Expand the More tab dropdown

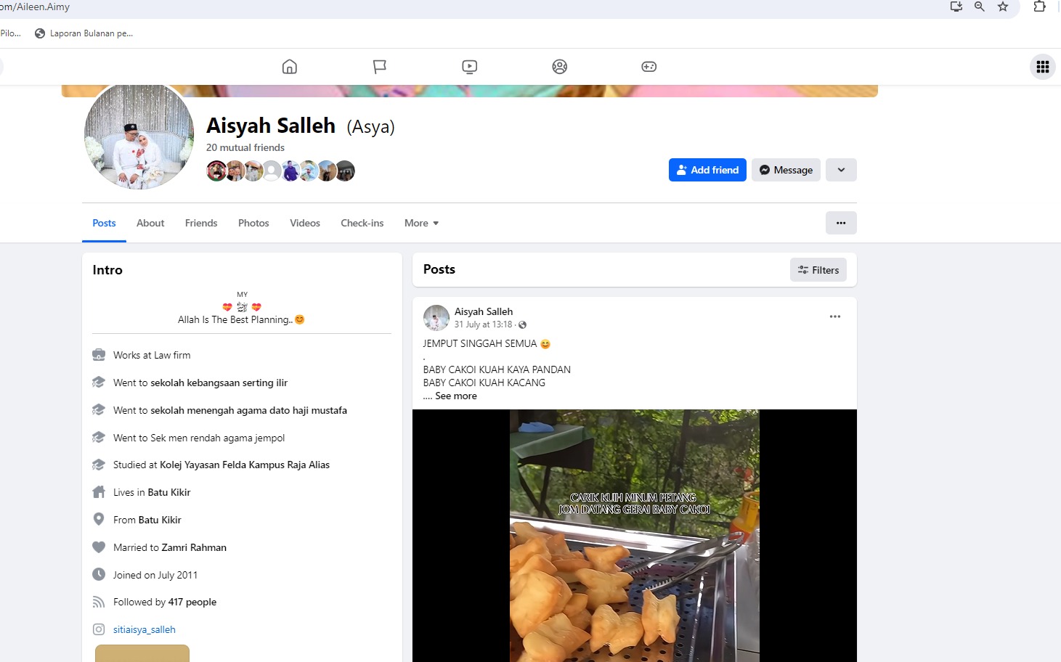(x=421, y=223)
